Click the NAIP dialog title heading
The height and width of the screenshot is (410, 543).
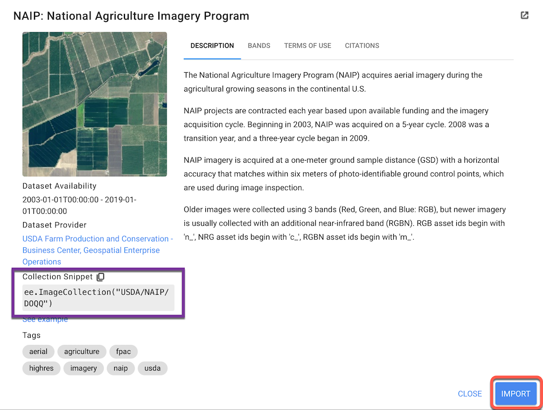click(x=131, y=16)
